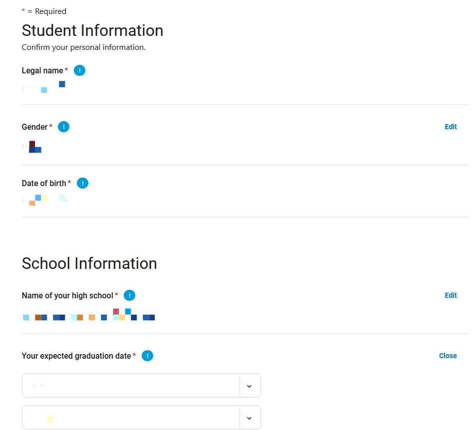Viewport: 475px width, 430px height.
Task: Expand the second graduation date dropdown arrow
Action: pyautogui.click(x=249, y=418)
